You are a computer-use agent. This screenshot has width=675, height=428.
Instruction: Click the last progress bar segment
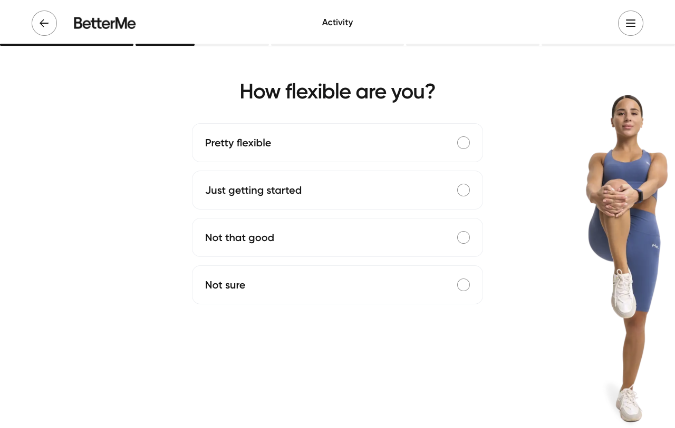coord(606,45)
